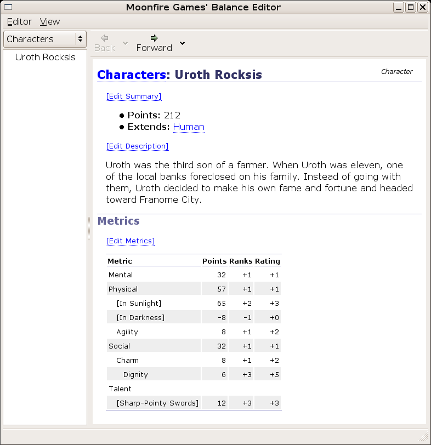Open the View menu
The height and width of the screenshot is (445, 431).
[x=50, y=21]
